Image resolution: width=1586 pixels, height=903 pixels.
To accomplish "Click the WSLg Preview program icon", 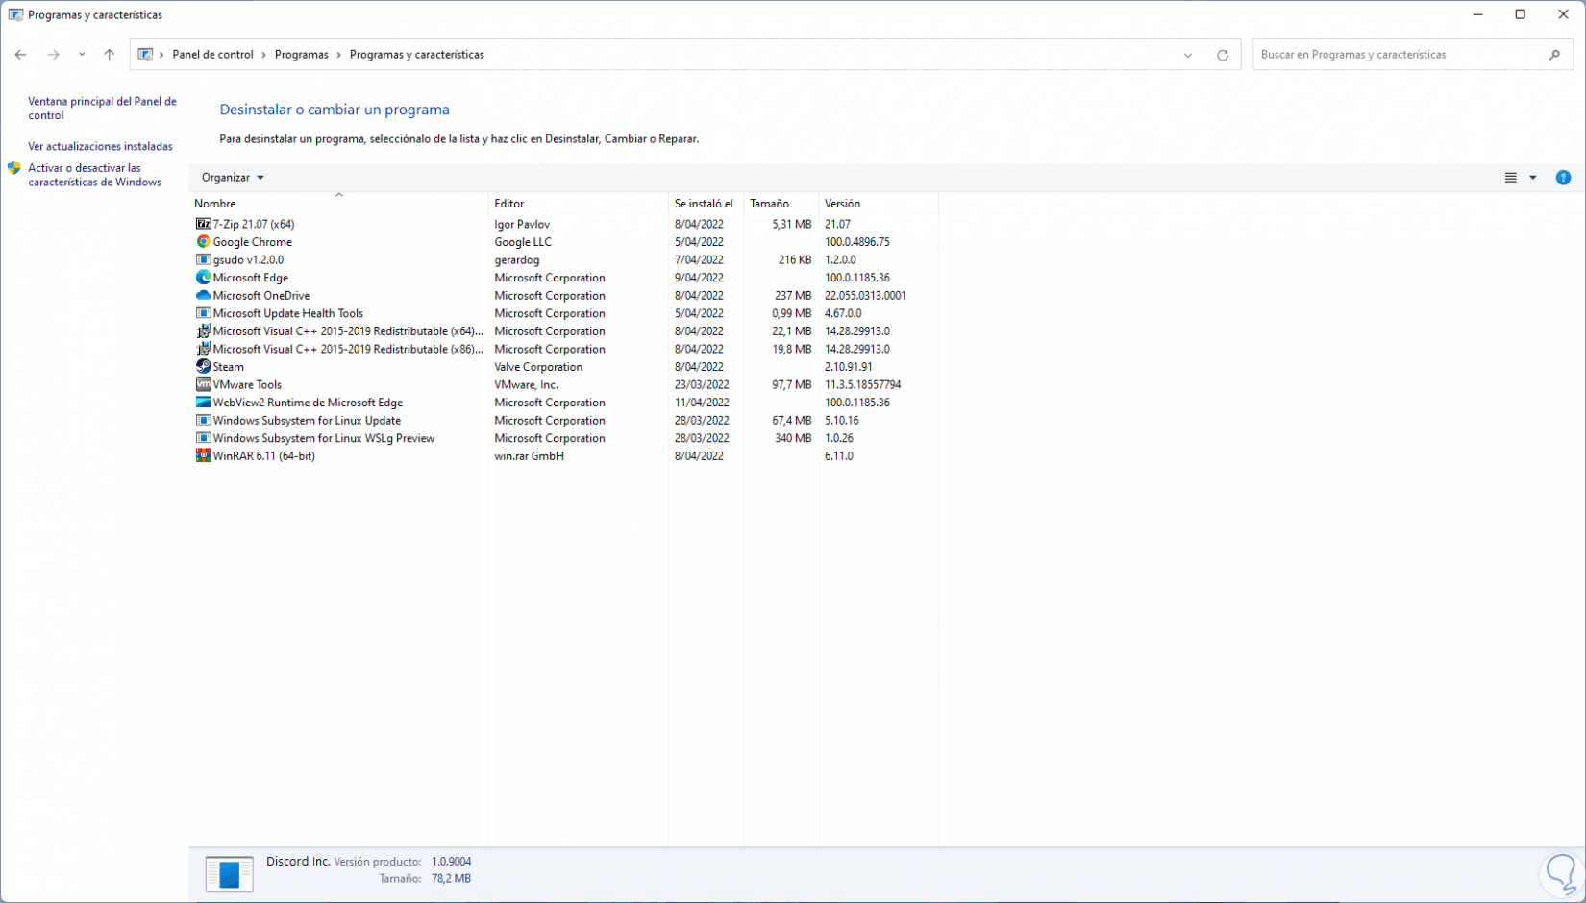I will click(203, 438).
